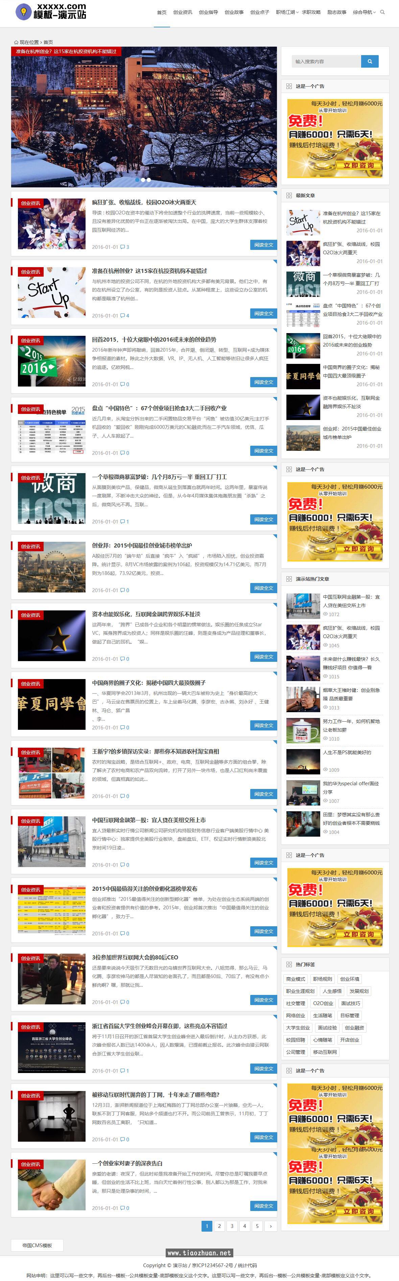This screenshot has width=399, height=1281.
Task: Click comment icon on 准备在杭州创业 article
Action: (122, 316)
